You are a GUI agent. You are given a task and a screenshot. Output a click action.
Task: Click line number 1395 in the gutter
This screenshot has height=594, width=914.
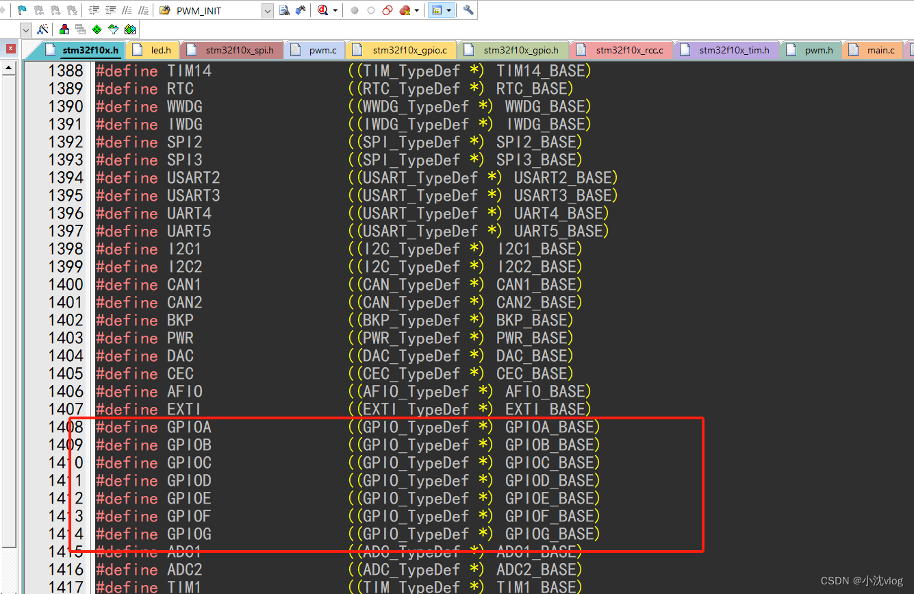[x=66, y=195]
